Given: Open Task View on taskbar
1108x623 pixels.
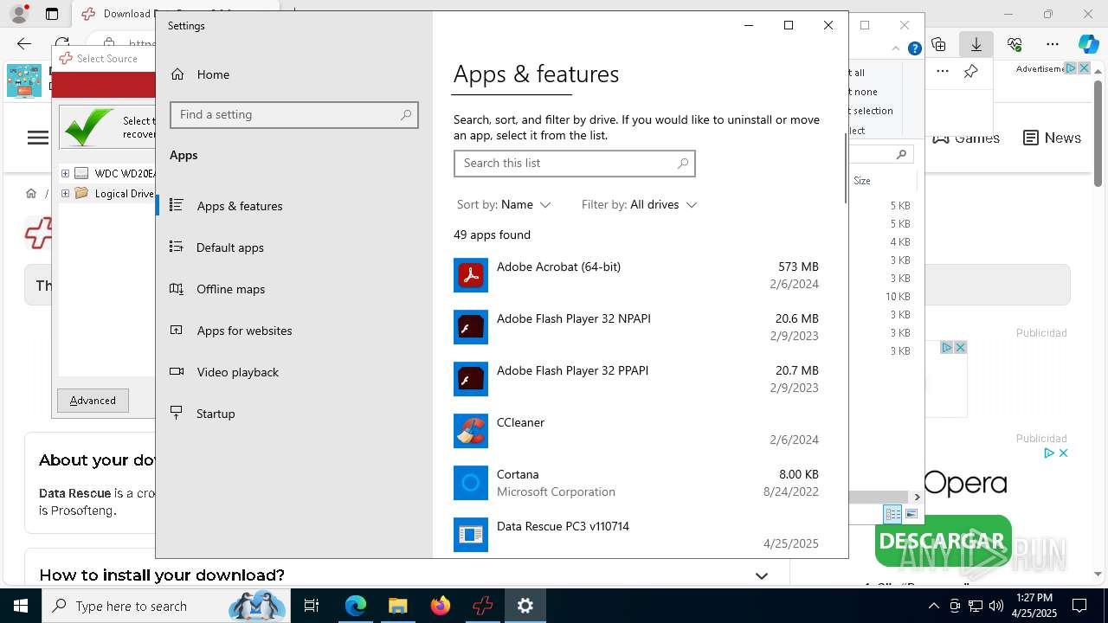Looking at the screenshot, I should point(312,606).
